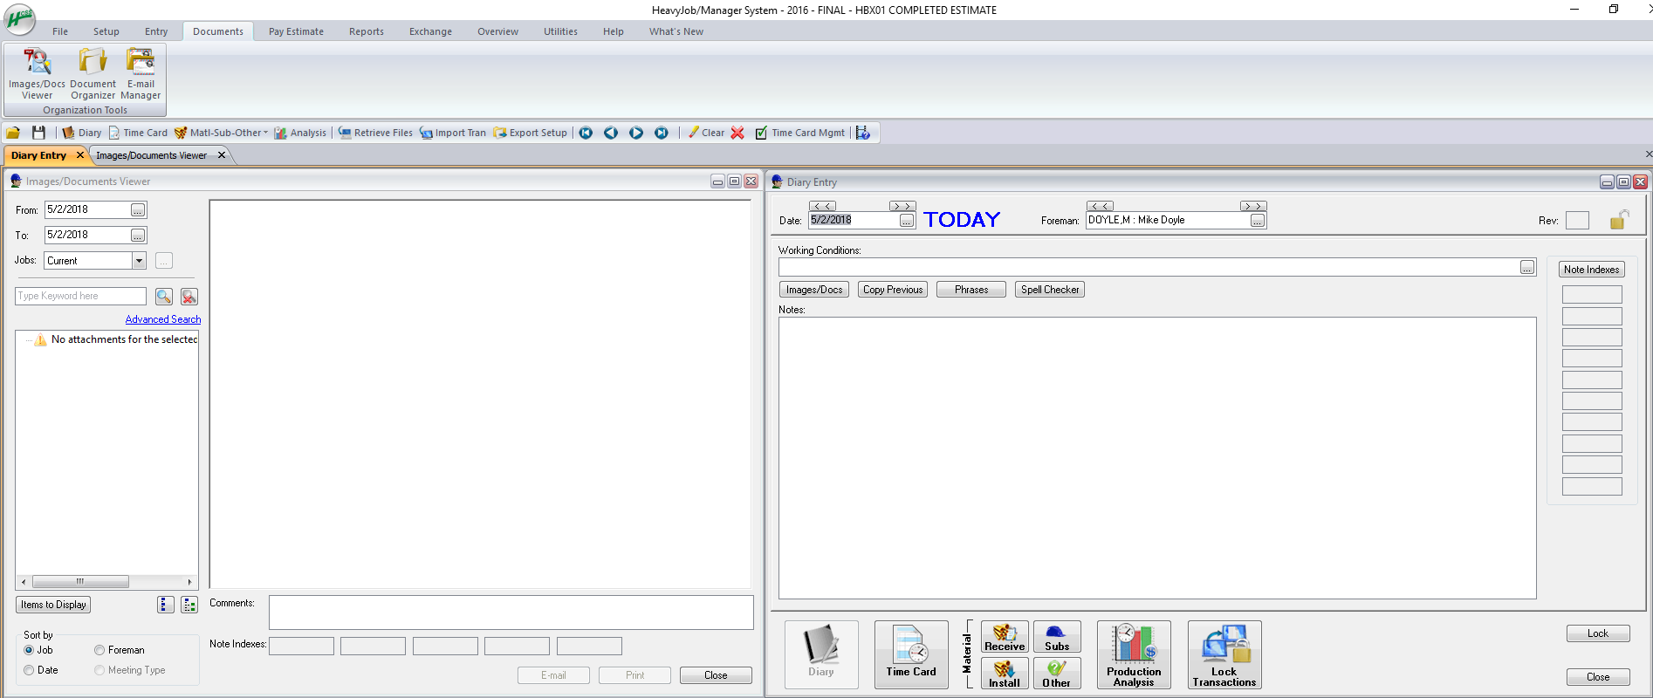1653x698 pixels.
Task: Open Subs entry button
Action: [1057, 637]
